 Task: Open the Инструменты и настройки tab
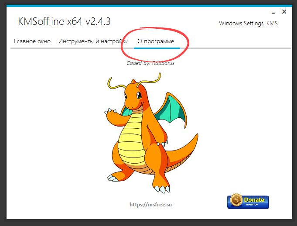pyautogui.click(x=93, y=41)
